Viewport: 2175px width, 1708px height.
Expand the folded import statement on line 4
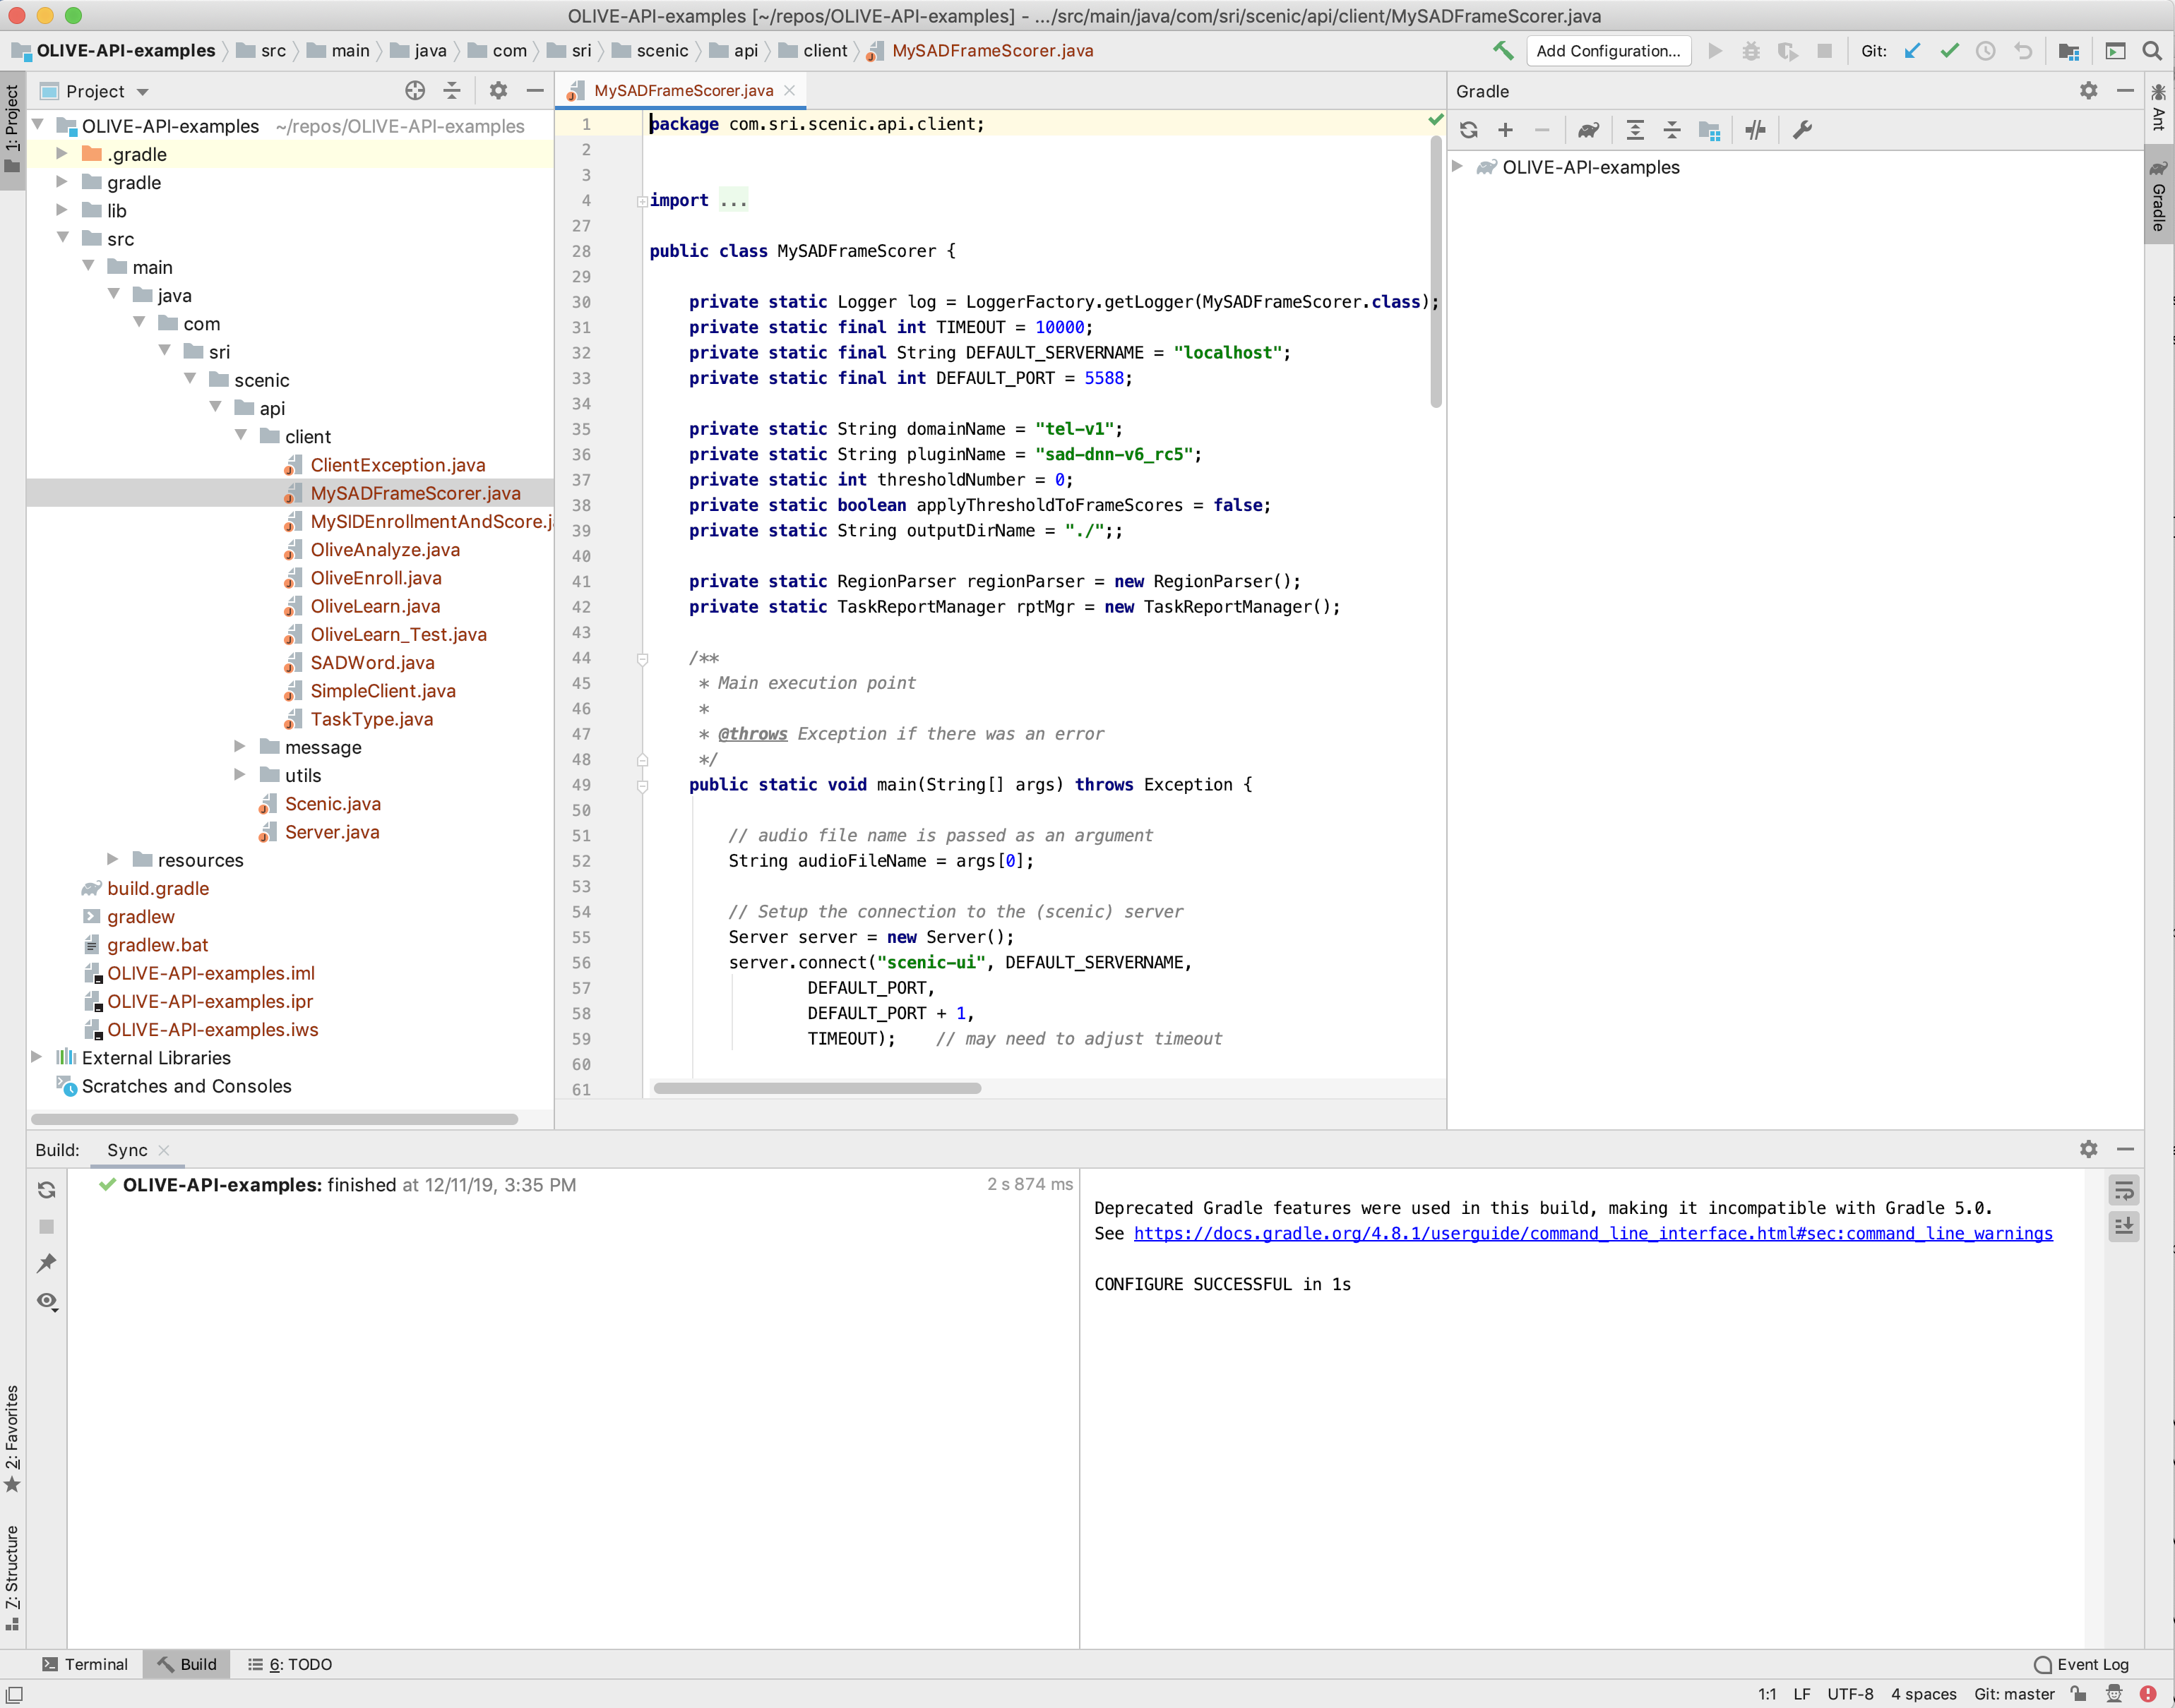coord(643,200)
